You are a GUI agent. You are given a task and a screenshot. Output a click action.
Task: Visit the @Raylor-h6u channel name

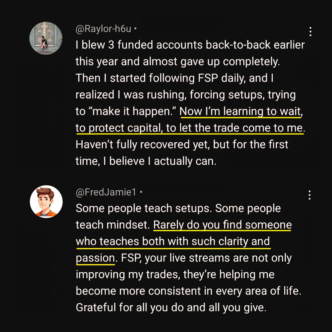click(103, 29)
